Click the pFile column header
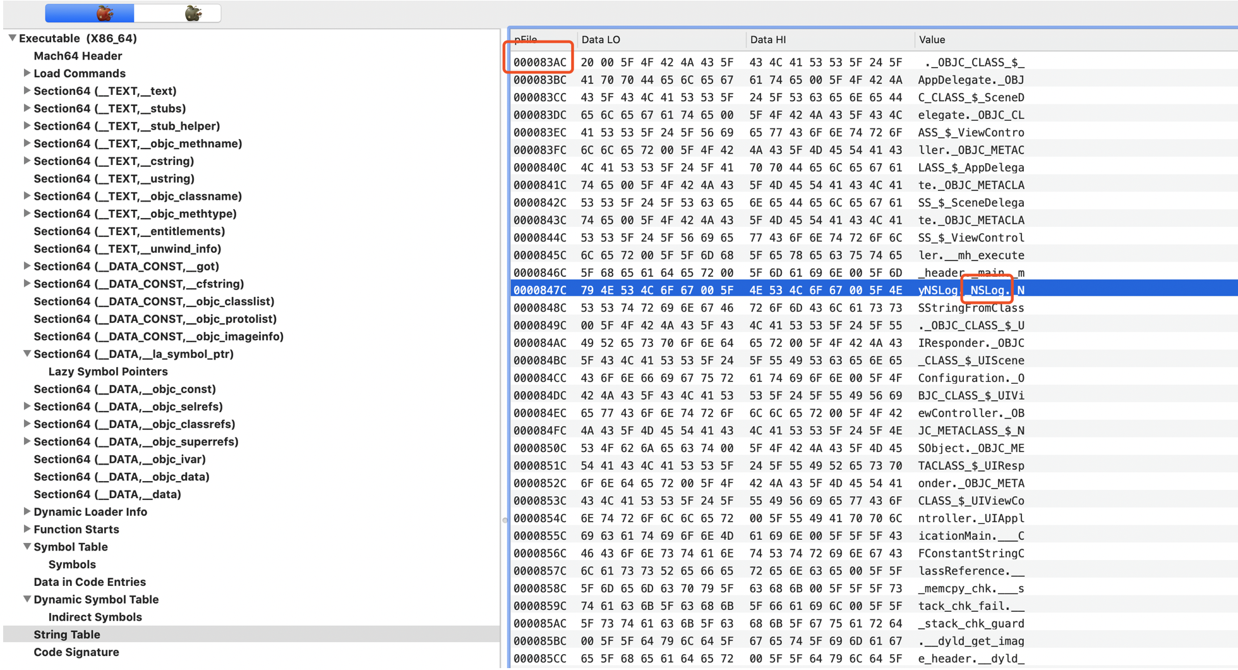 click(x=543, y=39)
